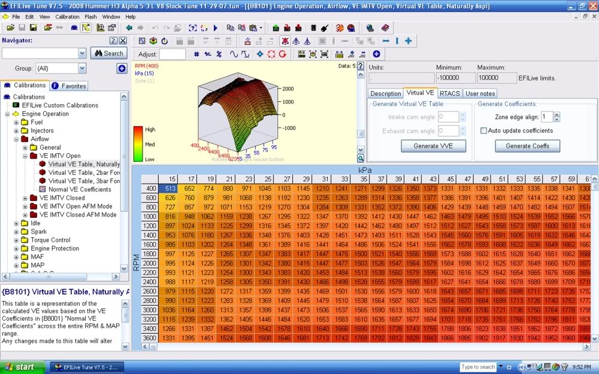Switch to the Favorites tab

click(69, 86)
